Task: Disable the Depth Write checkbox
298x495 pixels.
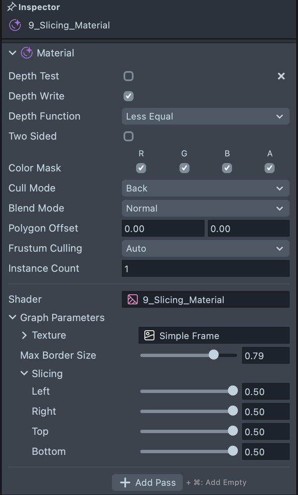Action: [129, 96]
